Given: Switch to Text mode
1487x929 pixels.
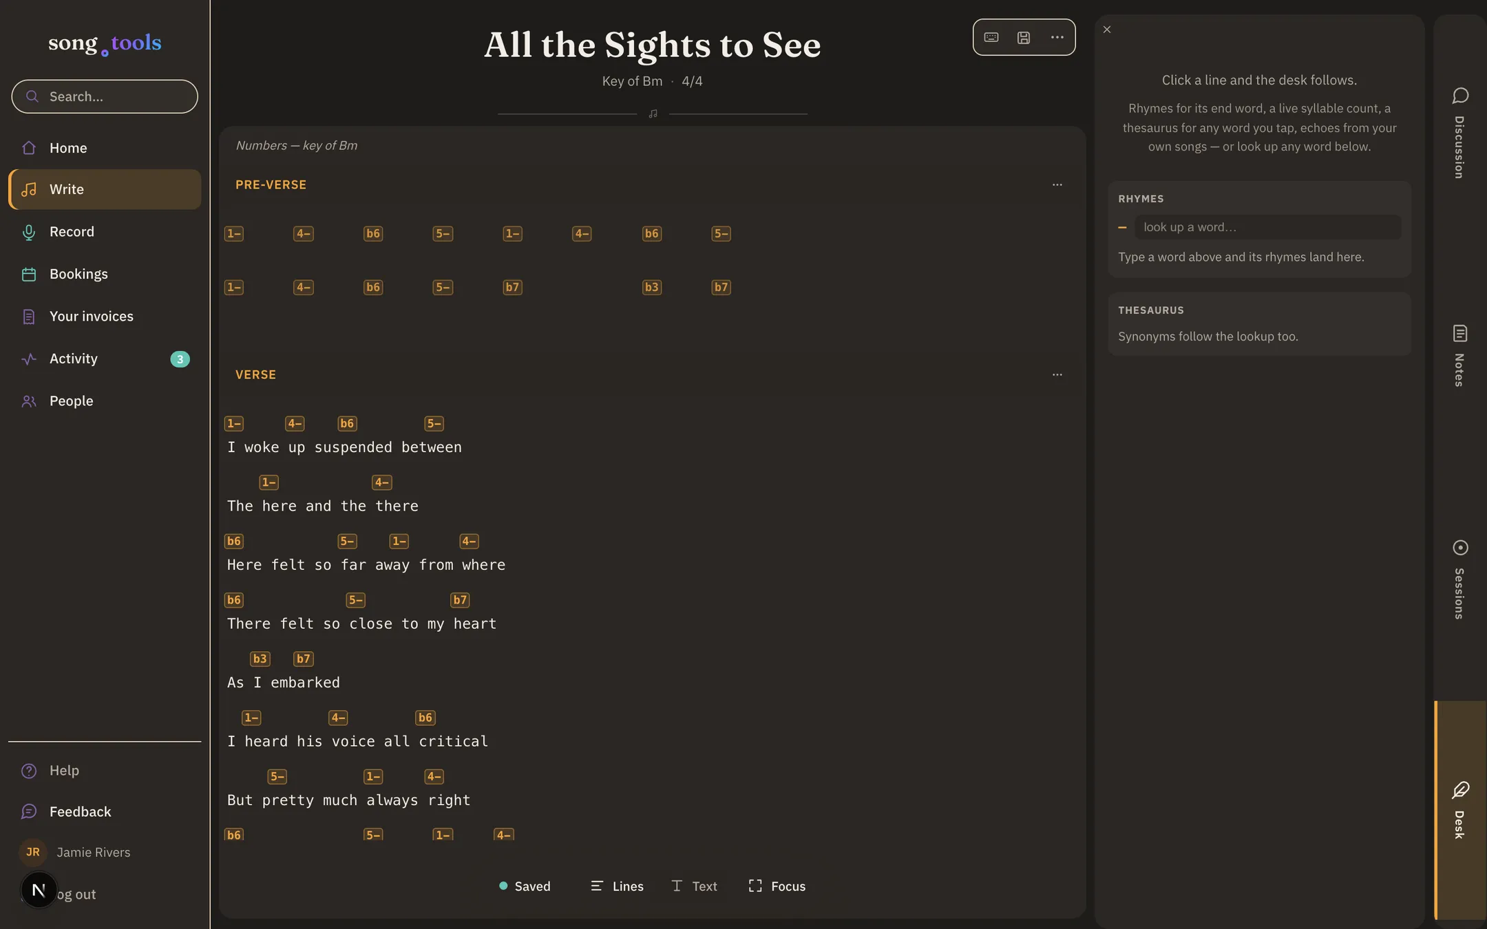Looking at the screenshot, I should tap(694, 886).
